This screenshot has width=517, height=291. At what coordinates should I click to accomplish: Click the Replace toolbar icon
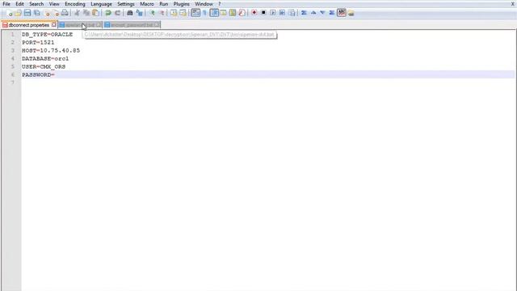pos(139,13)
